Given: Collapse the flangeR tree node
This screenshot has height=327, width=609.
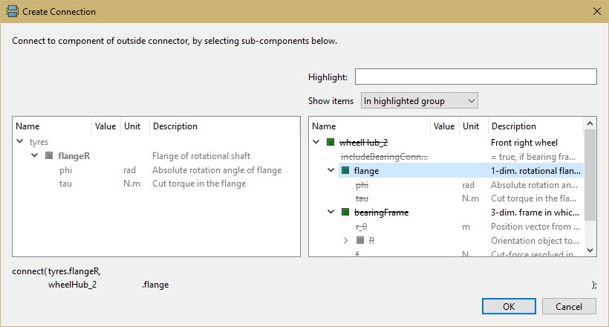Looking at the screenshot, I should [34, 156].
